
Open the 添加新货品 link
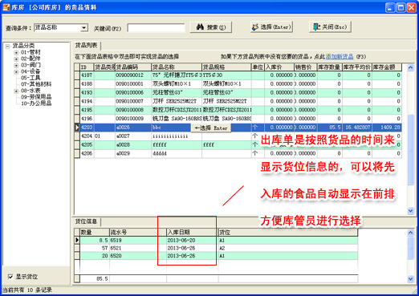340,57
